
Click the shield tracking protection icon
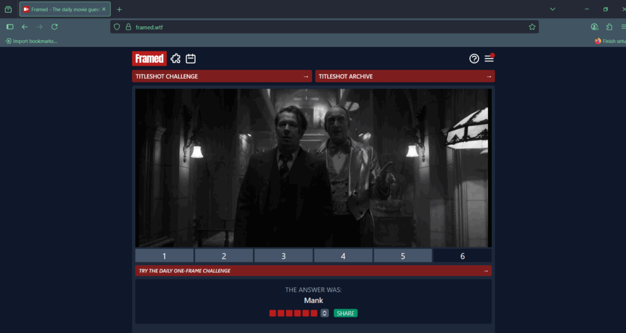click(117, 27)
